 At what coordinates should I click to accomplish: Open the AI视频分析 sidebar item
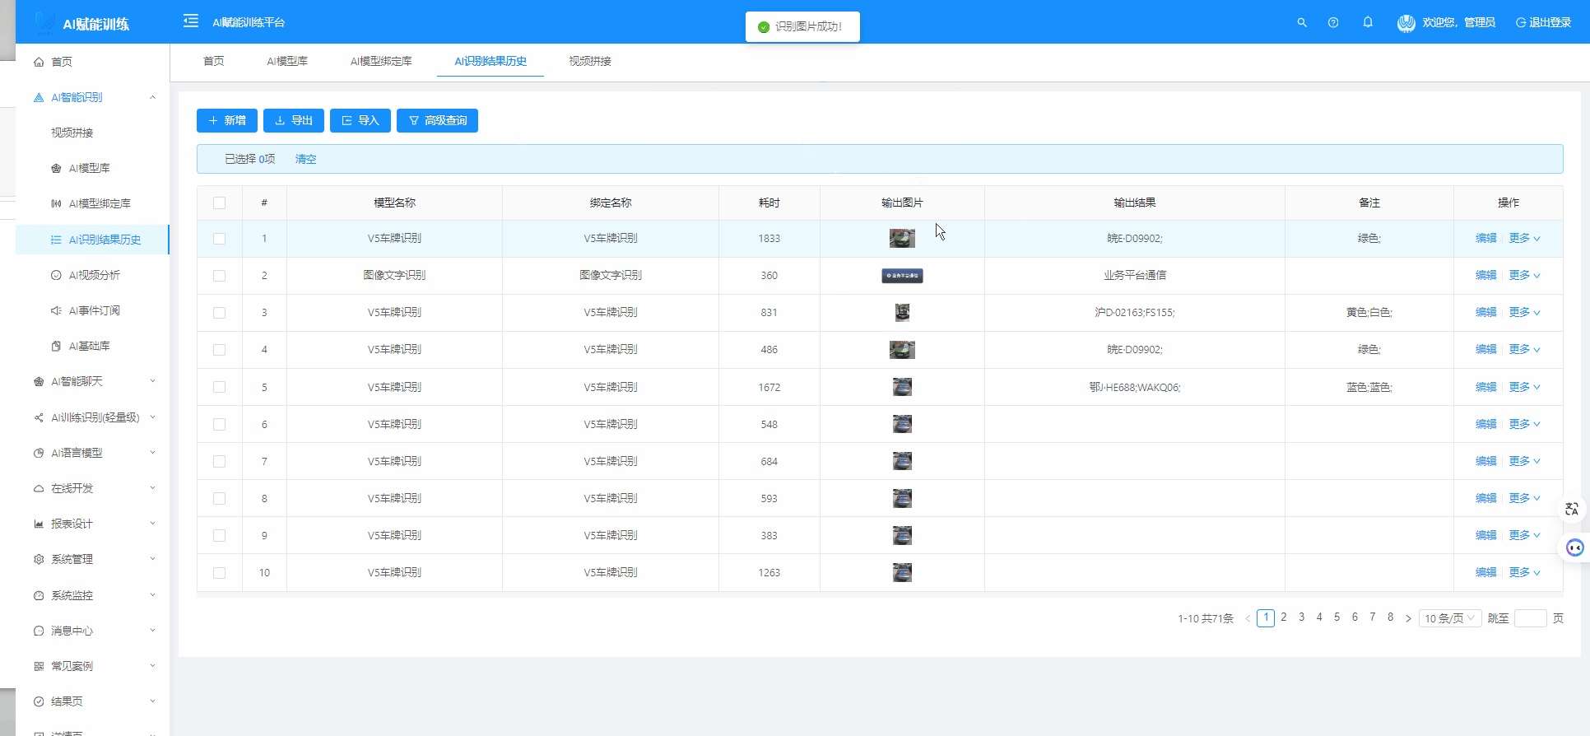click(x=92, y=275)
